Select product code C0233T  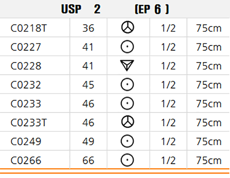[29, 123]
